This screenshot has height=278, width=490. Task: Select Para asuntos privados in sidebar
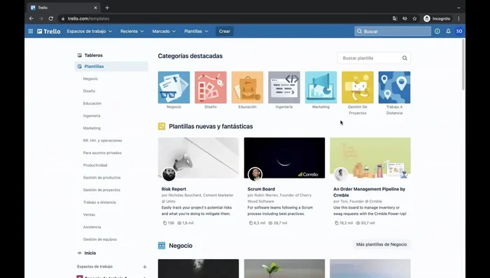point(102,153)
